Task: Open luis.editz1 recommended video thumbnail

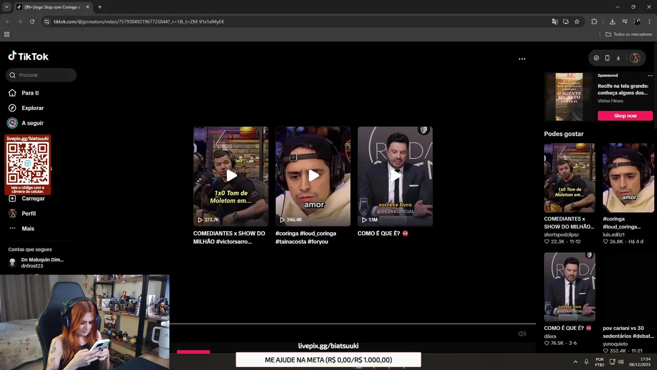Action: click(x=628, y=178)
